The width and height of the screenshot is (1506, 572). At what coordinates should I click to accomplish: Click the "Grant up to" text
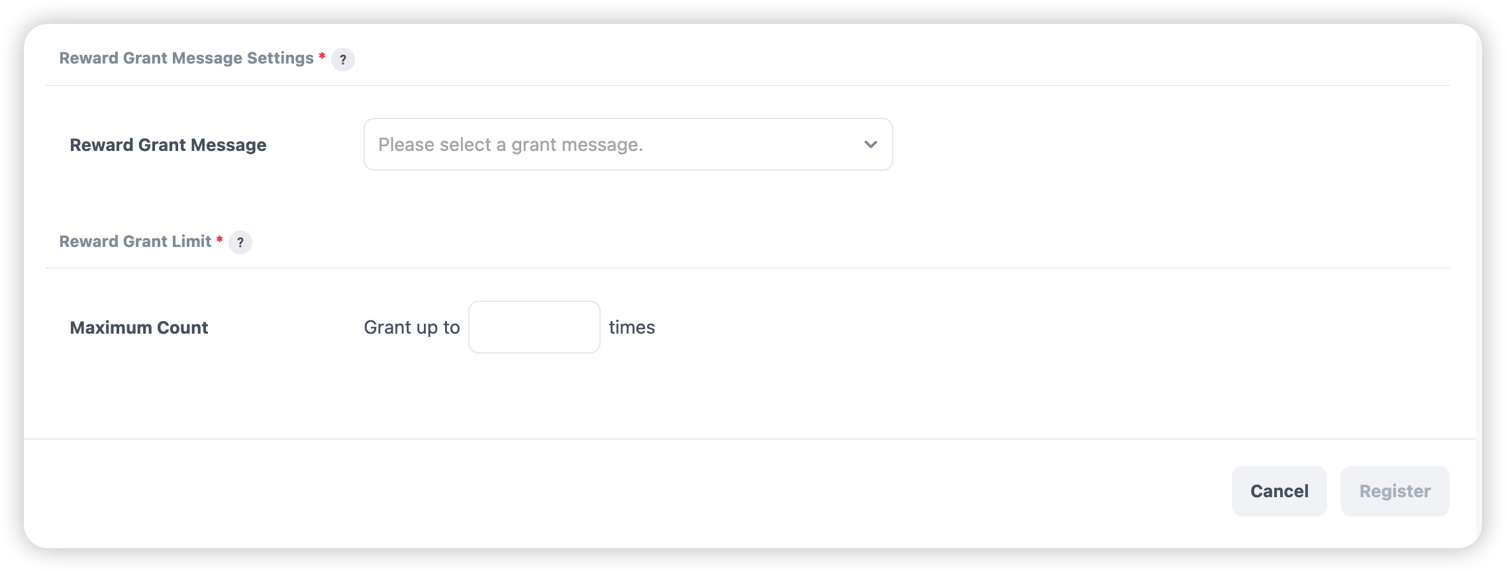[x=411, y=327]
